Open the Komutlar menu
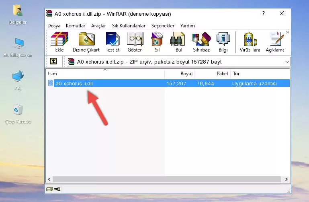 pos(76,26)
